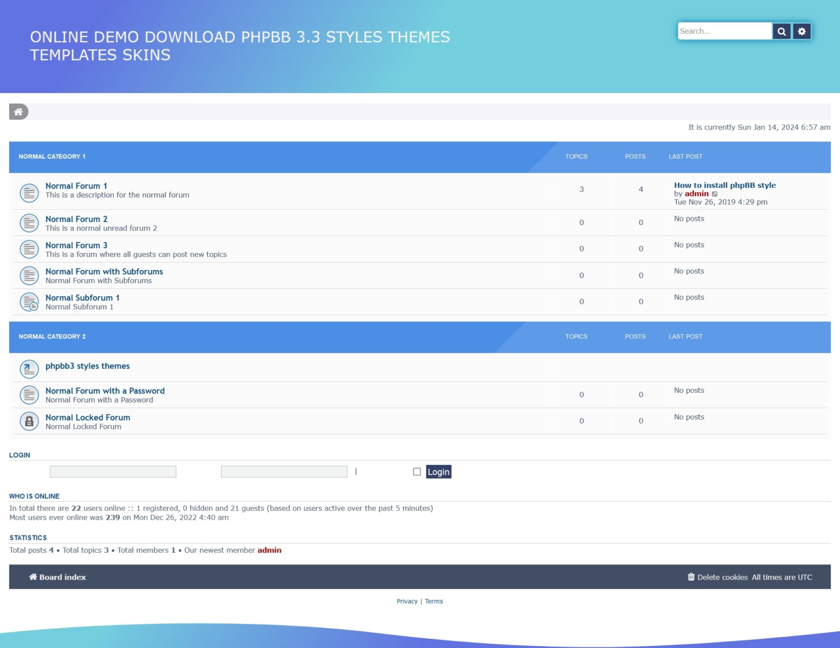Open advanced search with the gear icon
Image resolution: width=840 pixels, height=648 pixels.
tap(801, 31)
